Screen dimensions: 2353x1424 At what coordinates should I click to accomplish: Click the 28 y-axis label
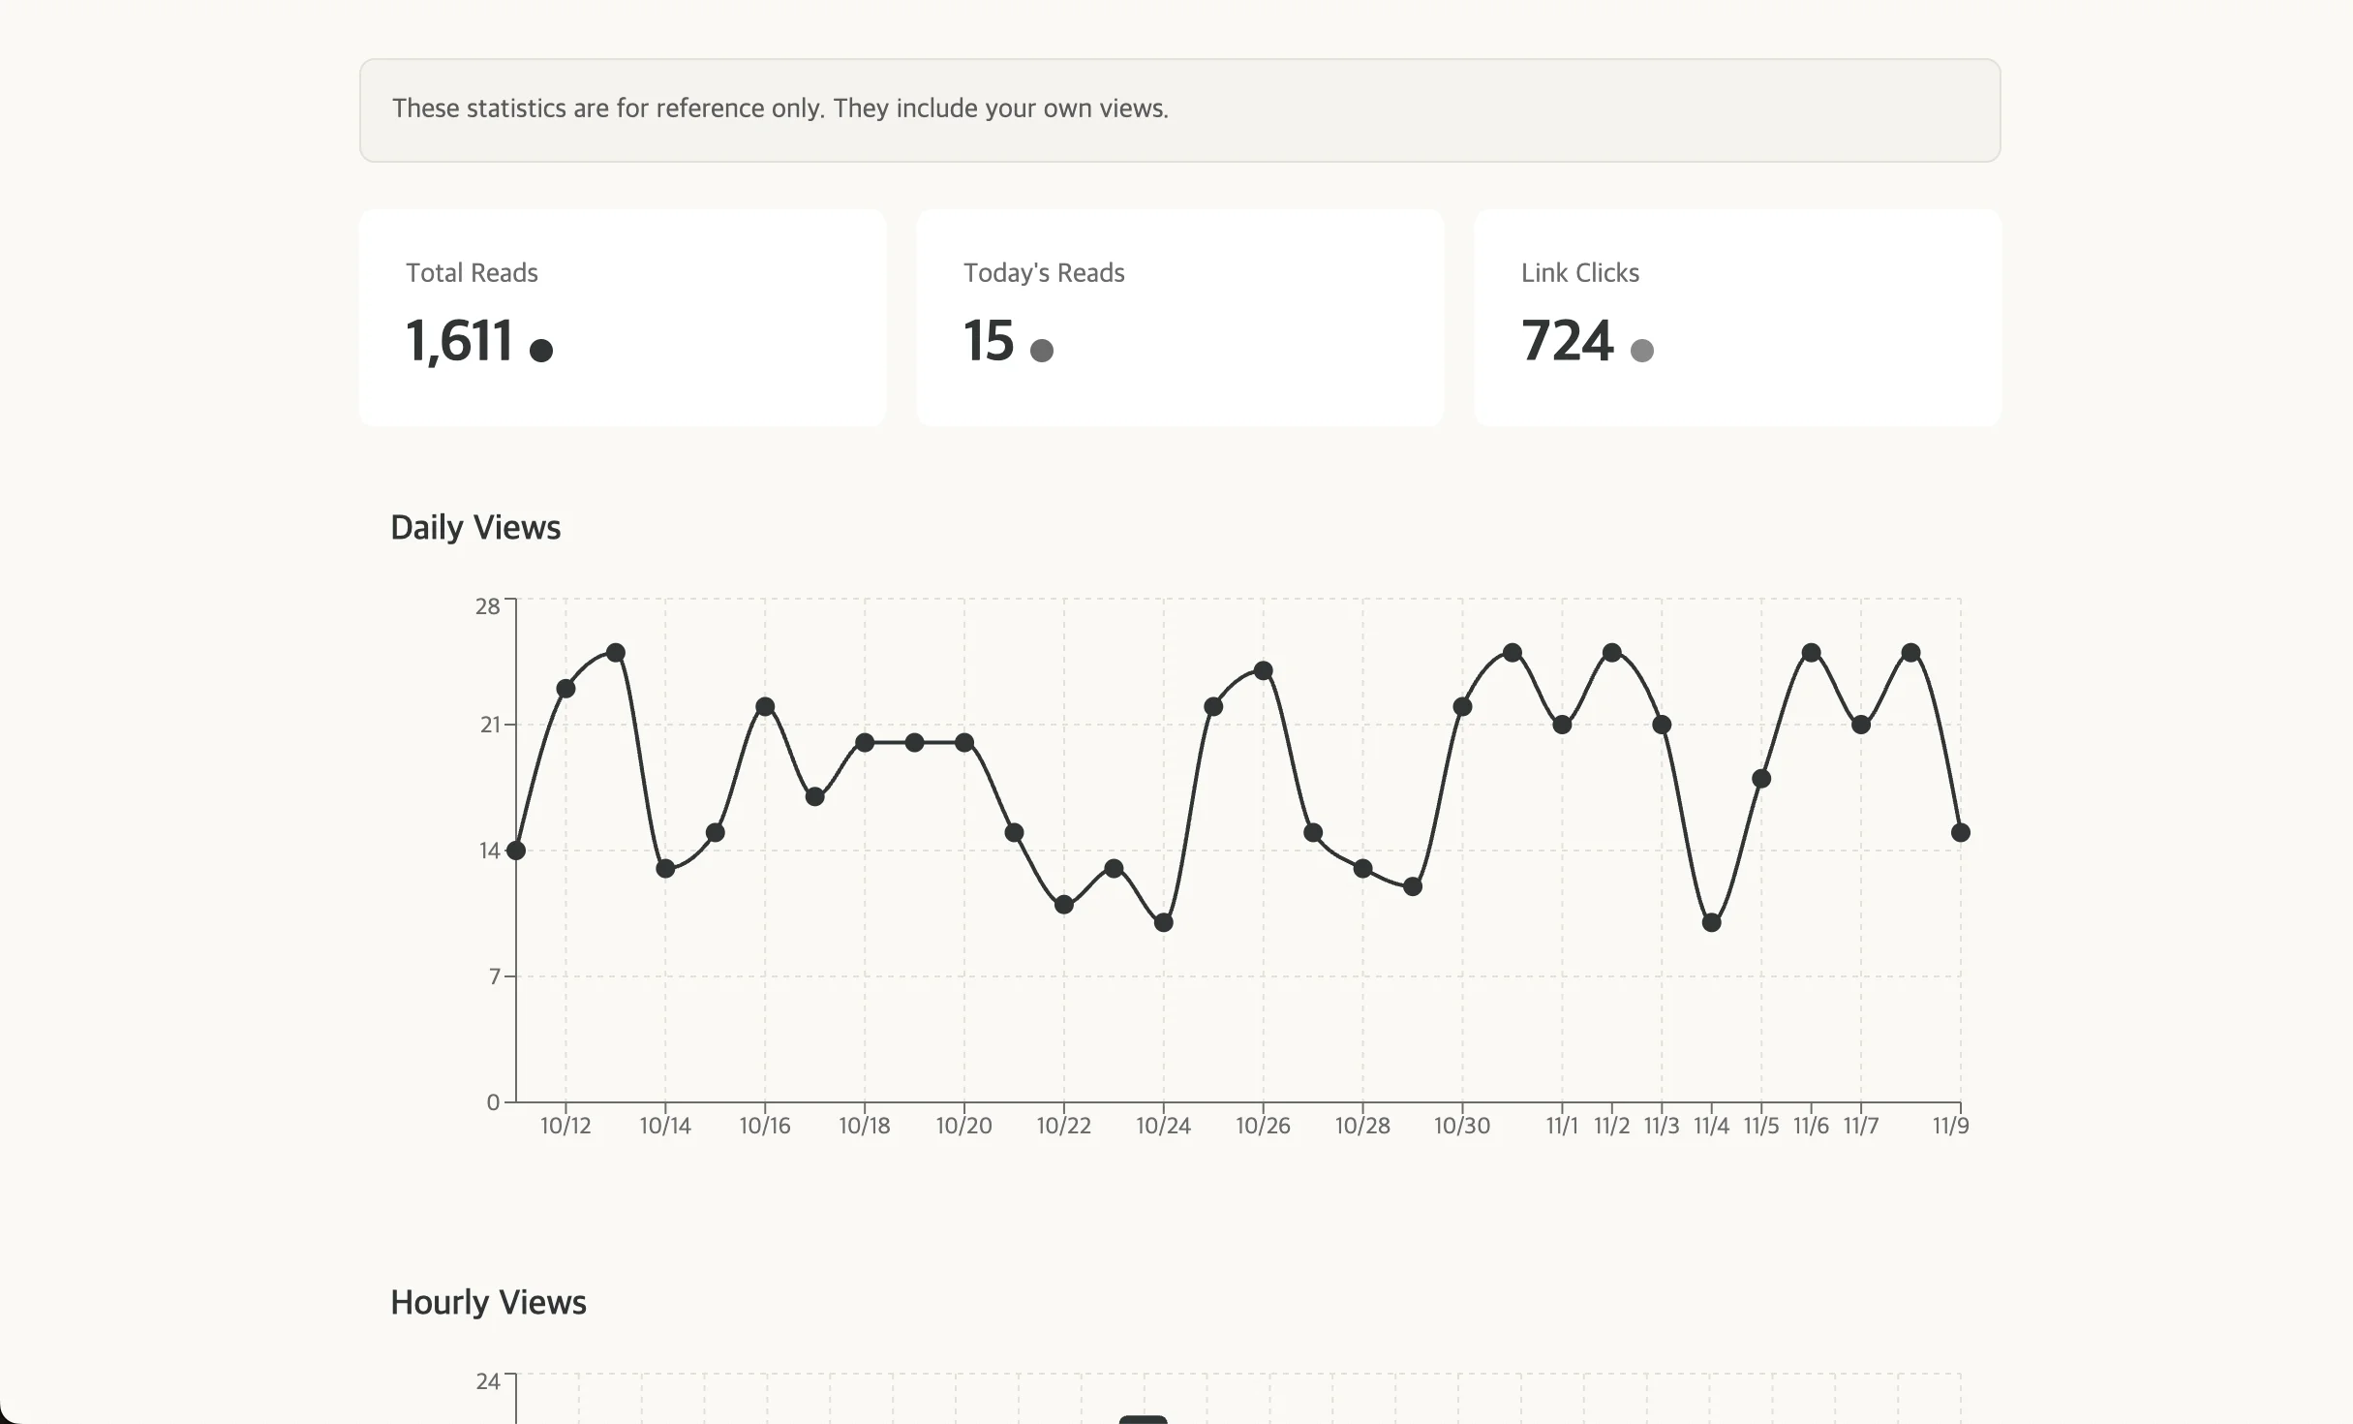click(489, 605)
